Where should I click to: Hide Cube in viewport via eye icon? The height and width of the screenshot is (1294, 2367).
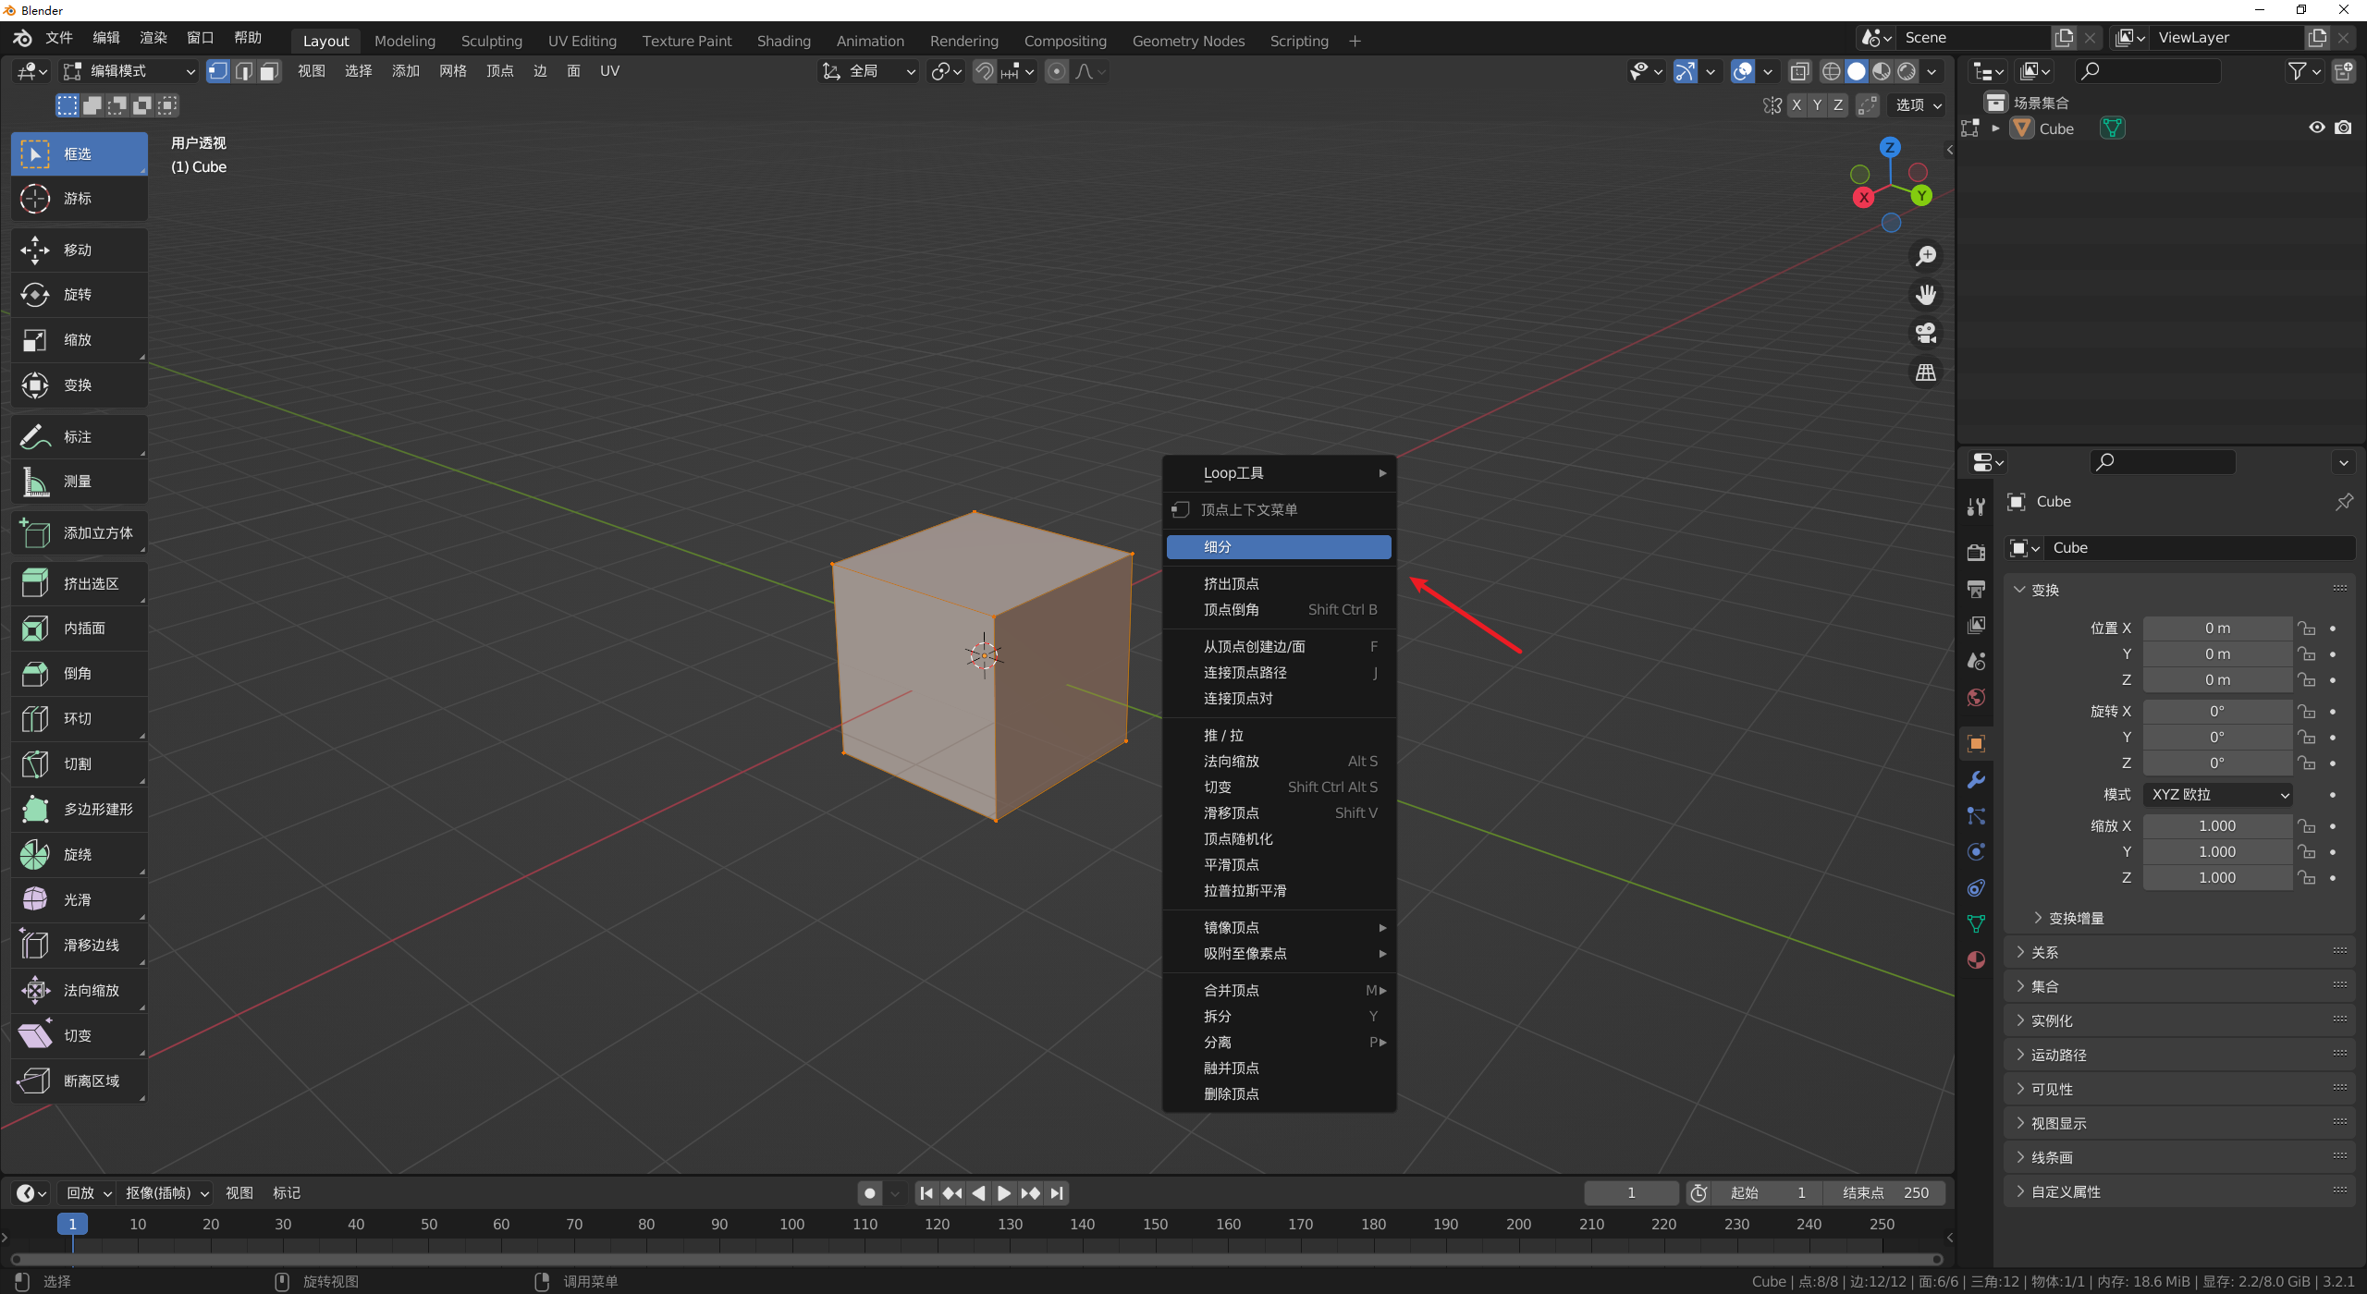coord(2316,128)
